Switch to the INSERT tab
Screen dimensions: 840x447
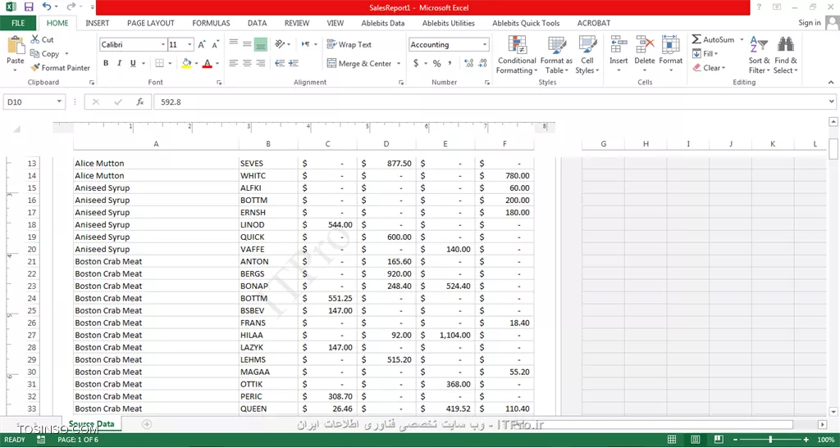pyautogui.click(x=98, y=23)
